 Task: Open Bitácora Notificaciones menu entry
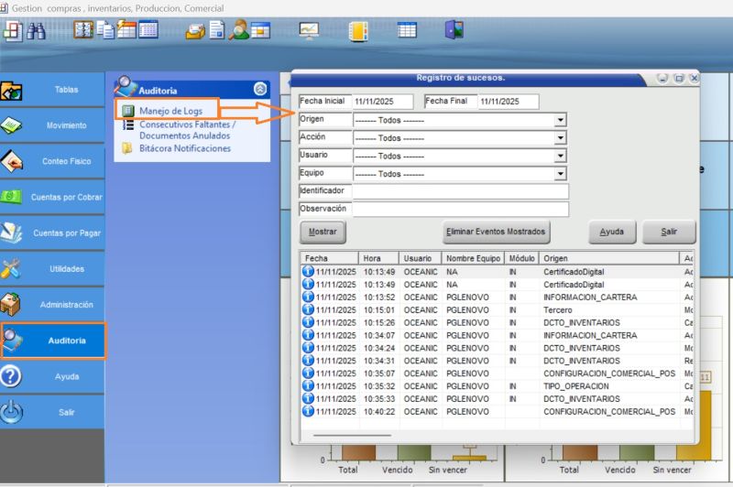(184, 148)
